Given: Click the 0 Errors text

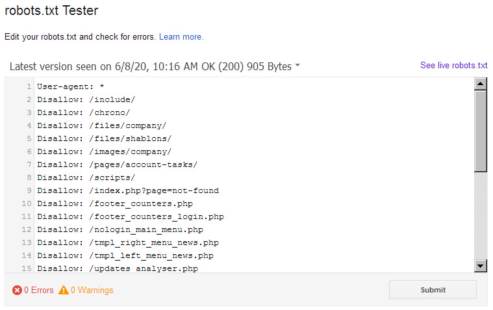Looking at the screenshot, I should coord(39,291).
